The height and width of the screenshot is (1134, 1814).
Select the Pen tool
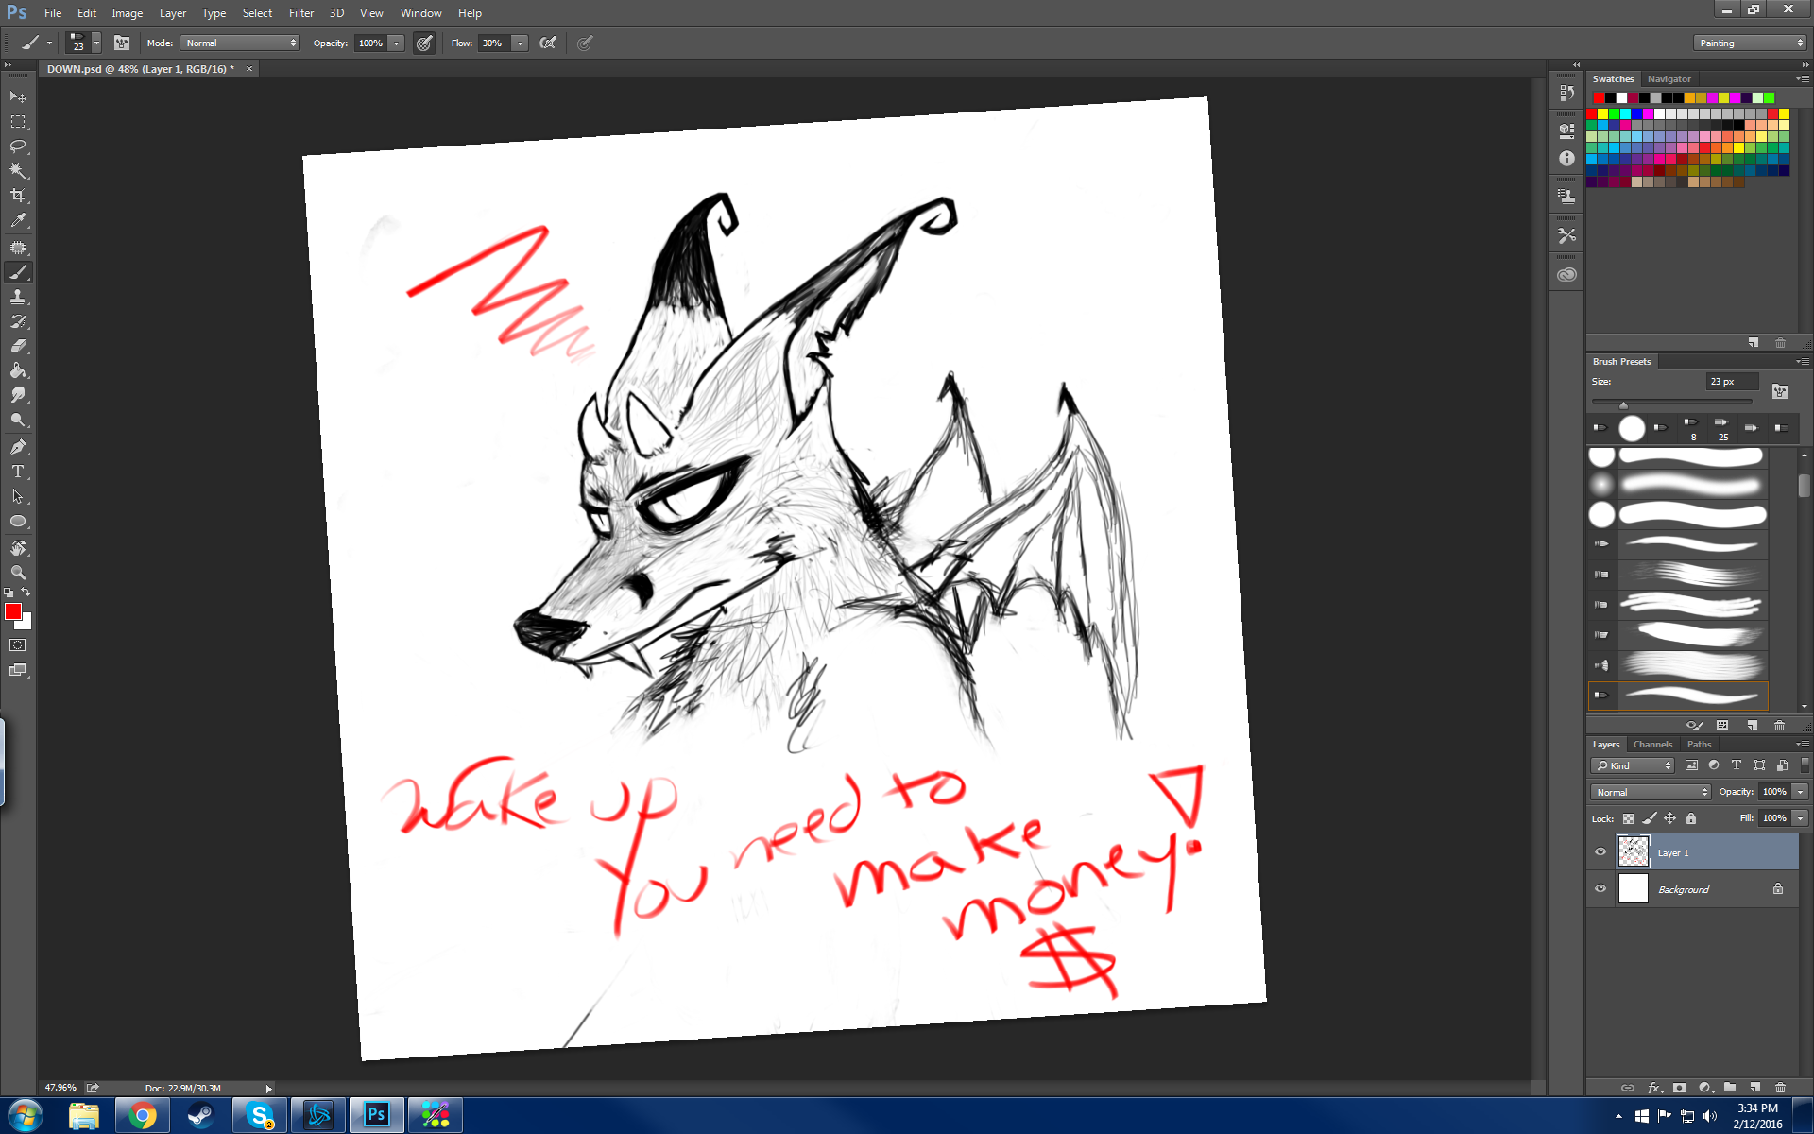tap(18, 447)
